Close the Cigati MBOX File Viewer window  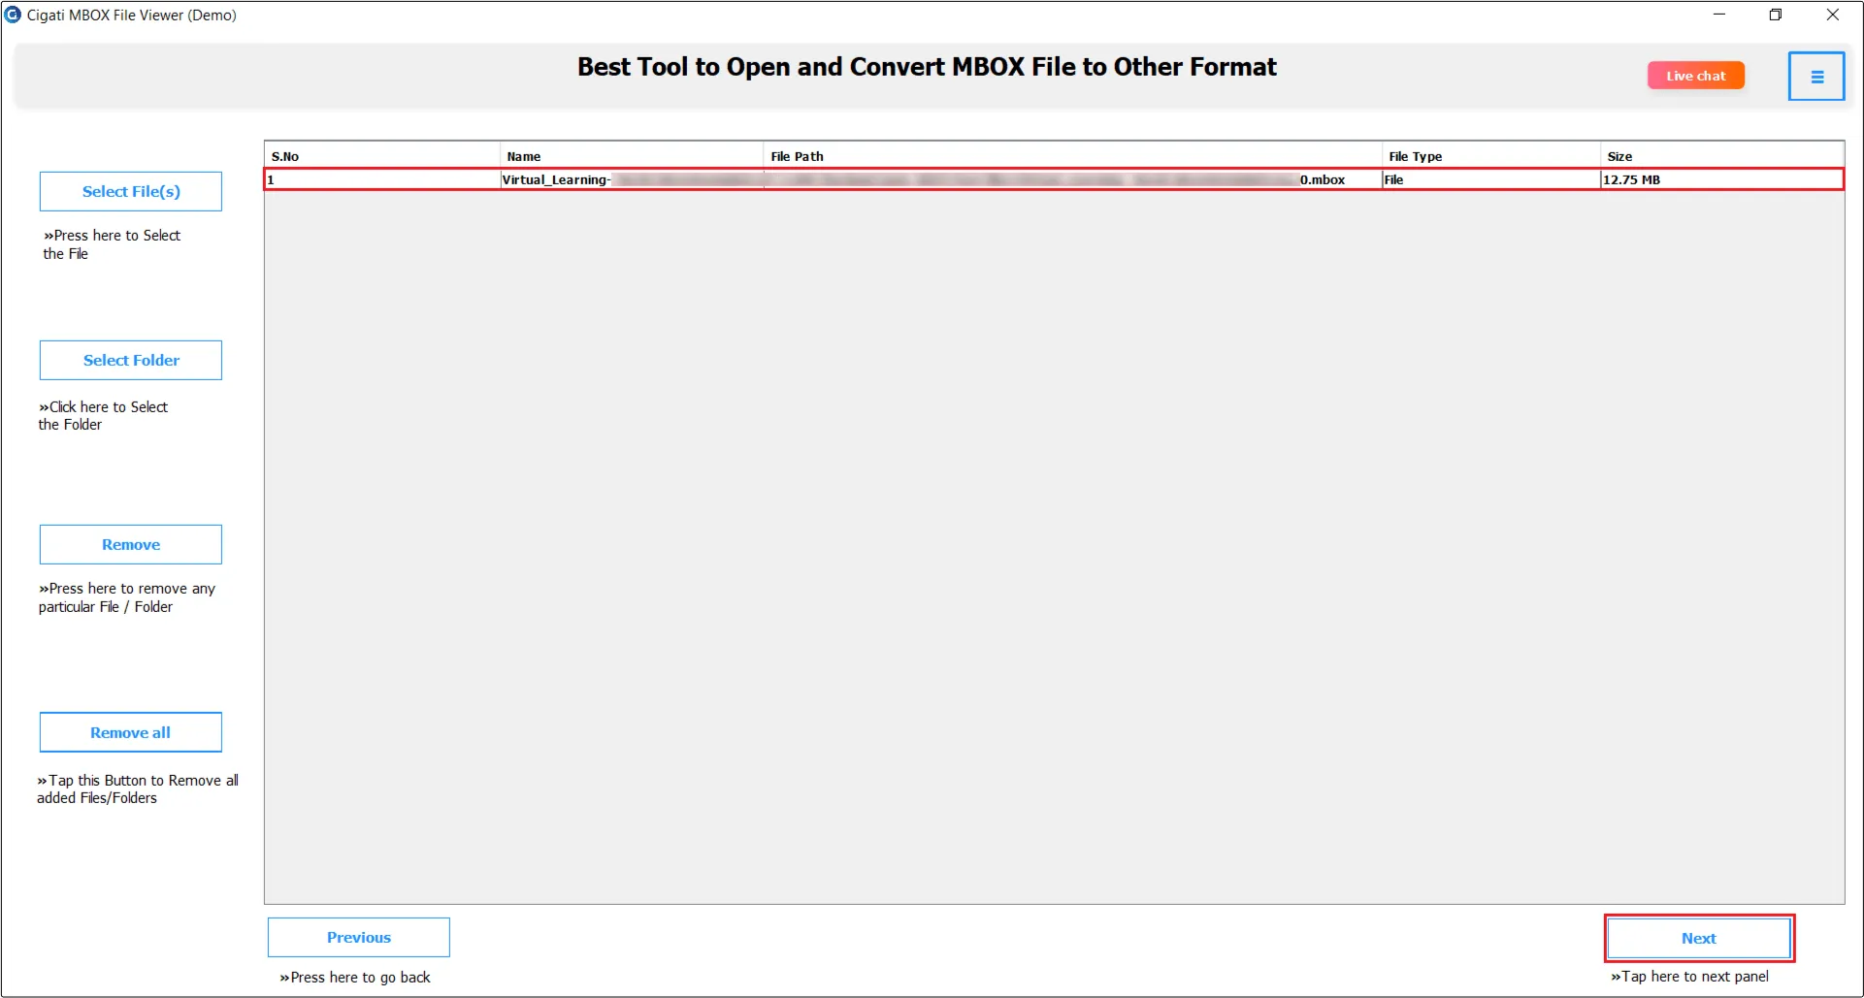(1833, 15)
